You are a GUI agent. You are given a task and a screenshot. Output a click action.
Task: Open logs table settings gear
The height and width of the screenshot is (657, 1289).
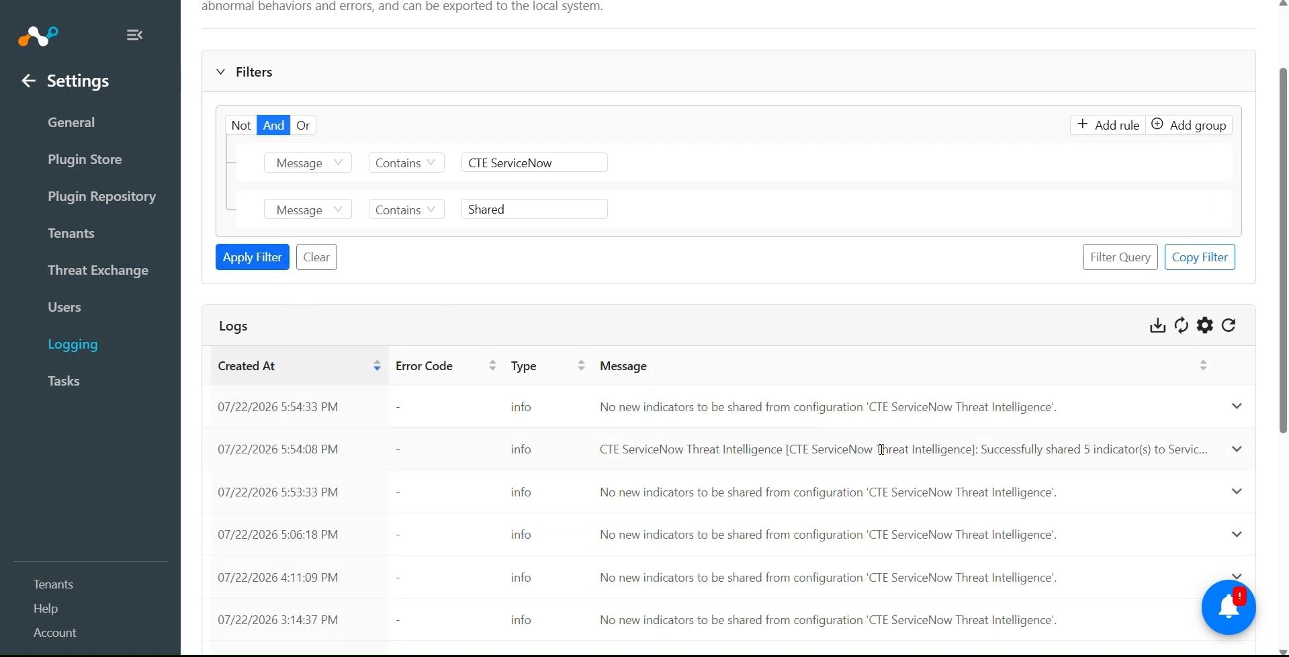click(1205, 326)
